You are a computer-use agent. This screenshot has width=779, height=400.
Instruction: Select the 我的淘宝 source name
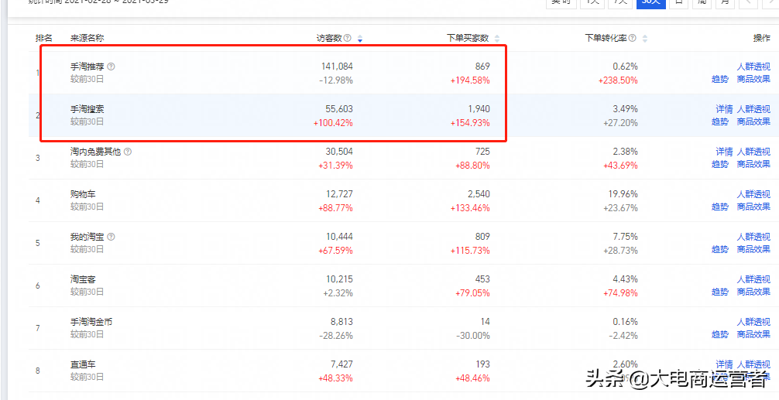[87, 238]
